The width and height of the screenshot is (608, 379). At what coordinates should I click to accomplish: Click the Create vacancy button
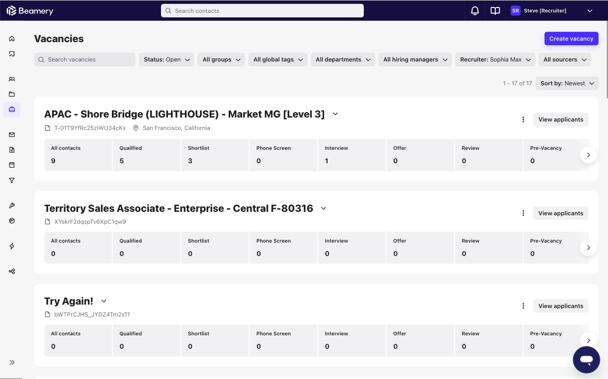(x=571, y=39)
